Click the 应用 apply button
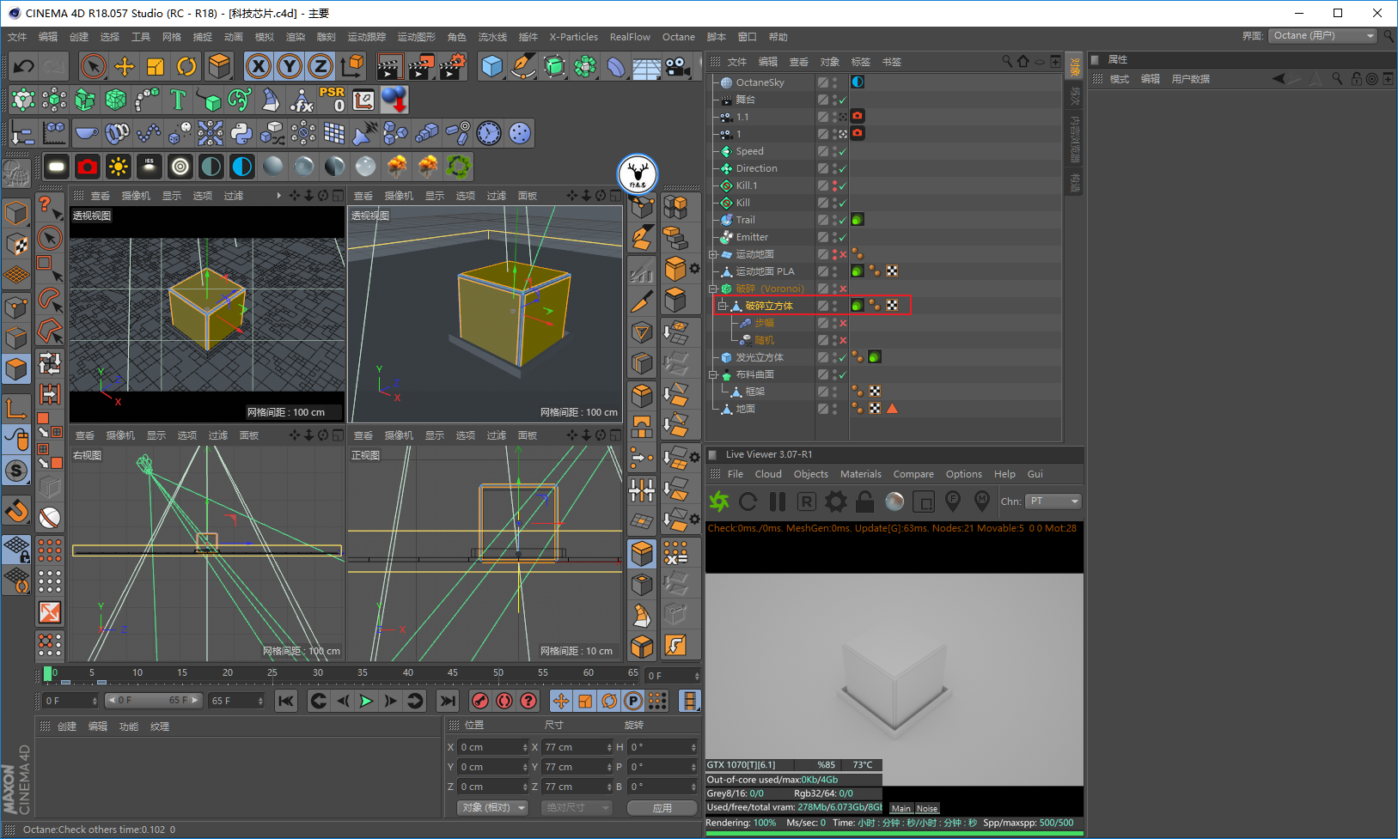The height and width of the screenshot is (839, 1398). coord(662,807)
